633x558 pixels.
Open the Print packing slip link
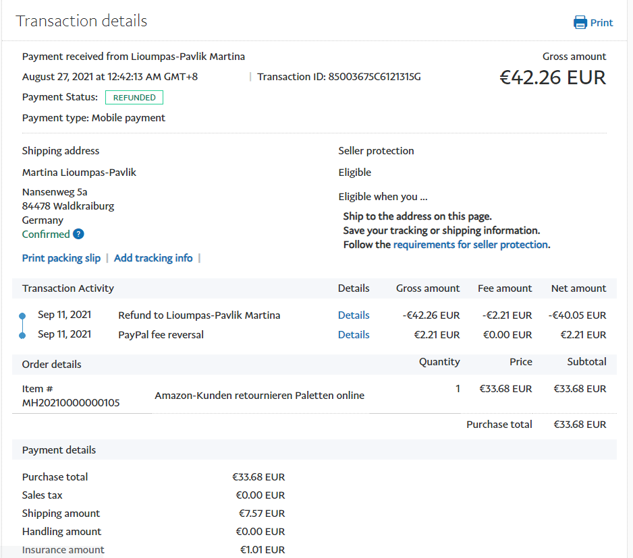[x=61, y=258]
